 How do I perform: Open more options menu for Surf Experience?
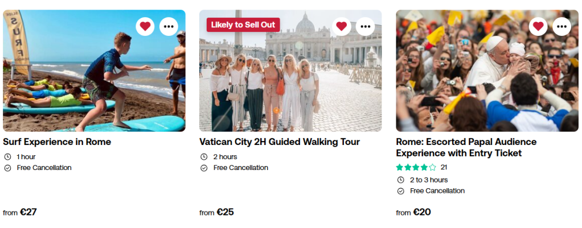[x=169, y=26]
